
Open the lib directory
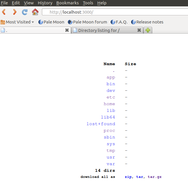click(111, 111)
